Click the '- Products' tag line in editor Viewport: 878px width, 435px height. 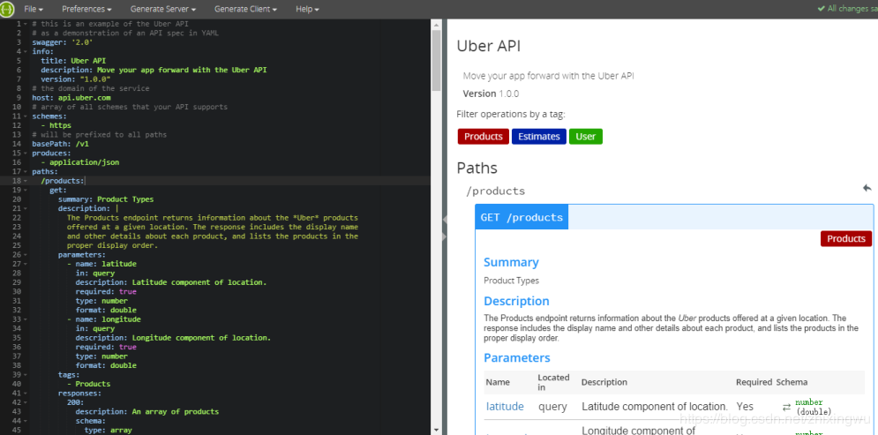(x=88, y=384)
